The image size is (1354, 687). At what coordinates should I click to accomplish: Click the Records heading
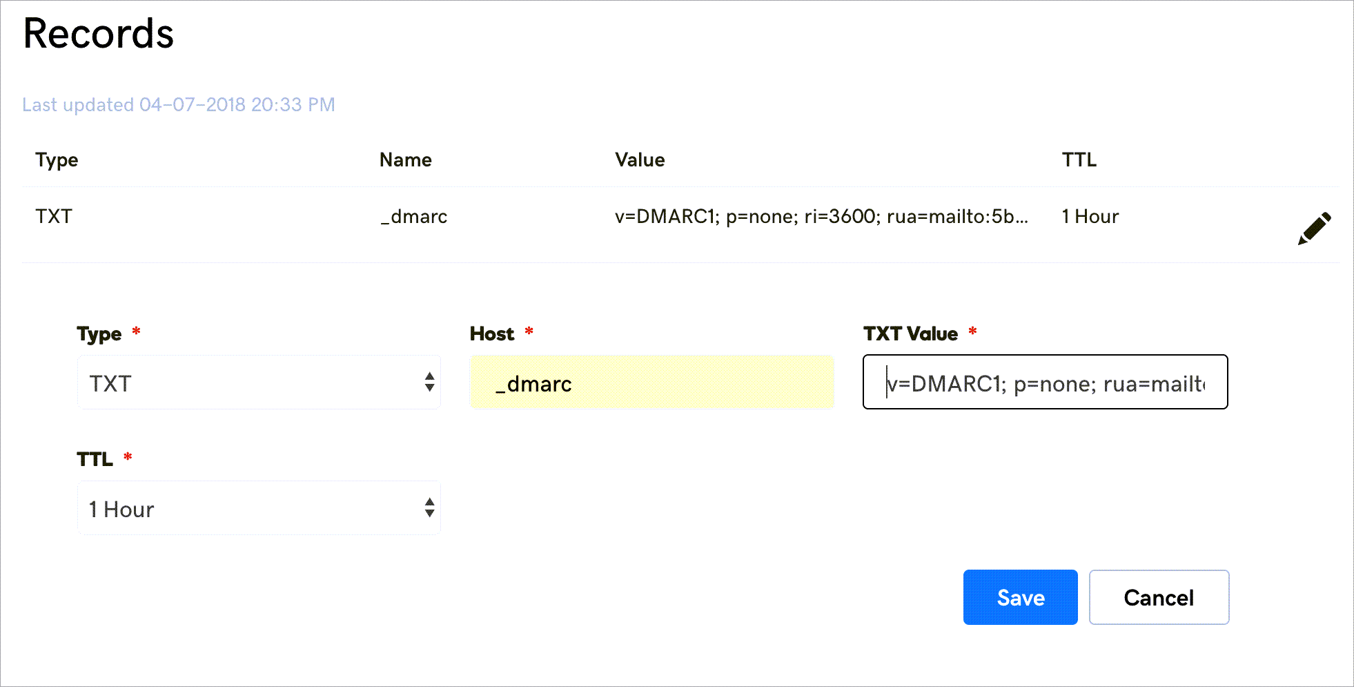(x=99, y=34)
